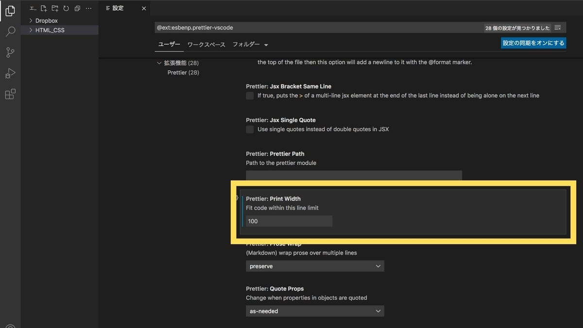The image size is (583, 328).
Task: Toggle Jsx Bracket Same Line checkbox
Action: tap(250, 96)
